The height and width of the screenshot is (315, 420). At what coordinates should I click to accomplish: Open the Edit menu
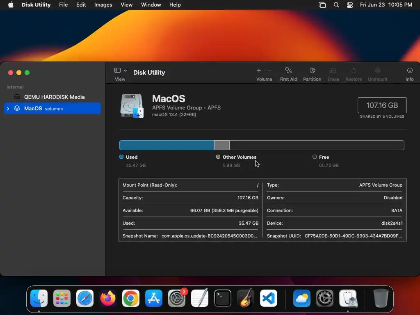point(81,5)
